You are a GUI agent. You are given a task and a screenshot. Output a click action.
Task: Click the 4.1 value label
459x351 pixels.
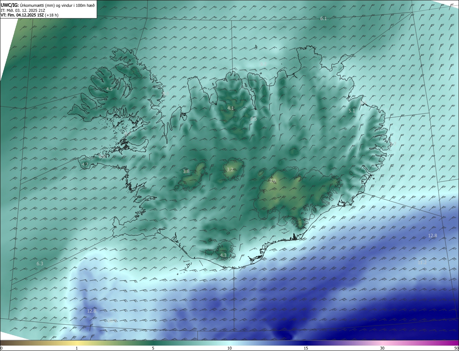231,108
